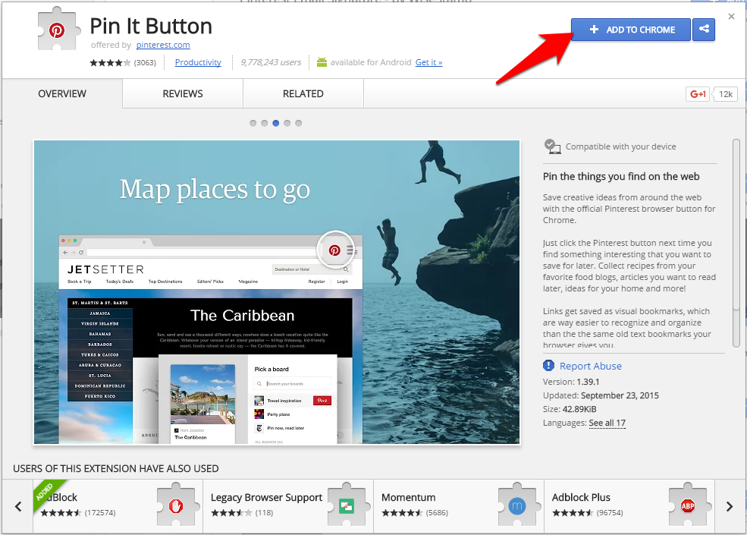Open the 'See all 17' languages link
Image resolution: width=747 pixels, height=535 pixels.
[x=607, y=423]
